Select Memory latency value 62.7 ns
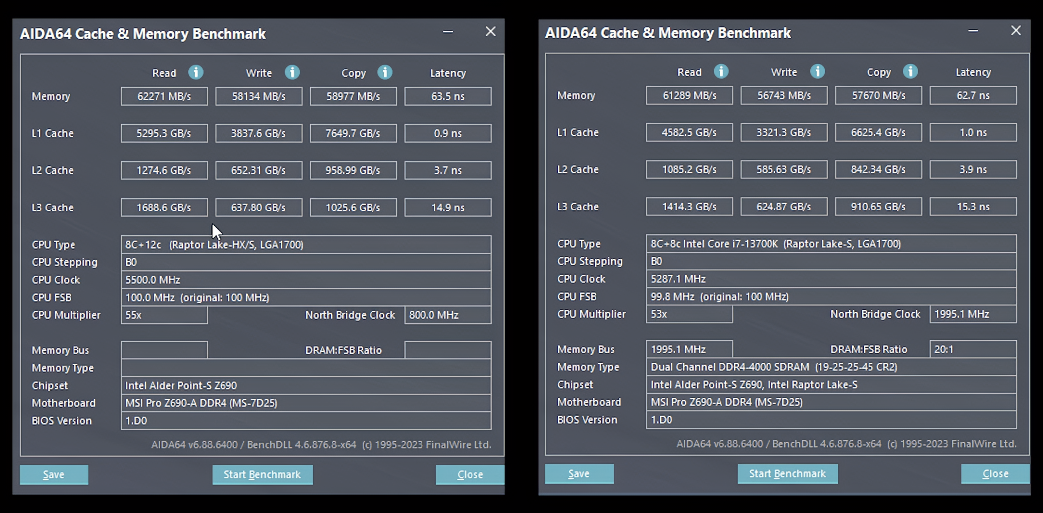1043x513 pixels. click(x=973, y=95)
